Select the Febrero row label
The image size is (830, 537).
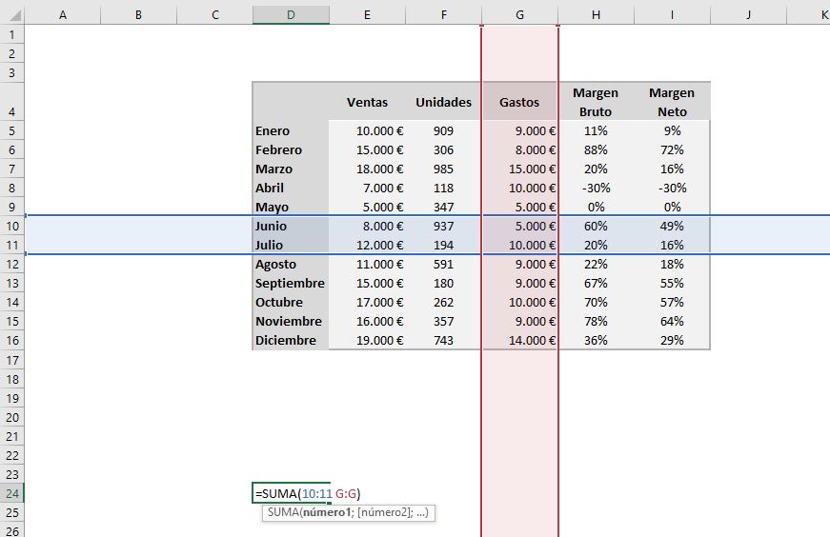[x=292, y=149]
